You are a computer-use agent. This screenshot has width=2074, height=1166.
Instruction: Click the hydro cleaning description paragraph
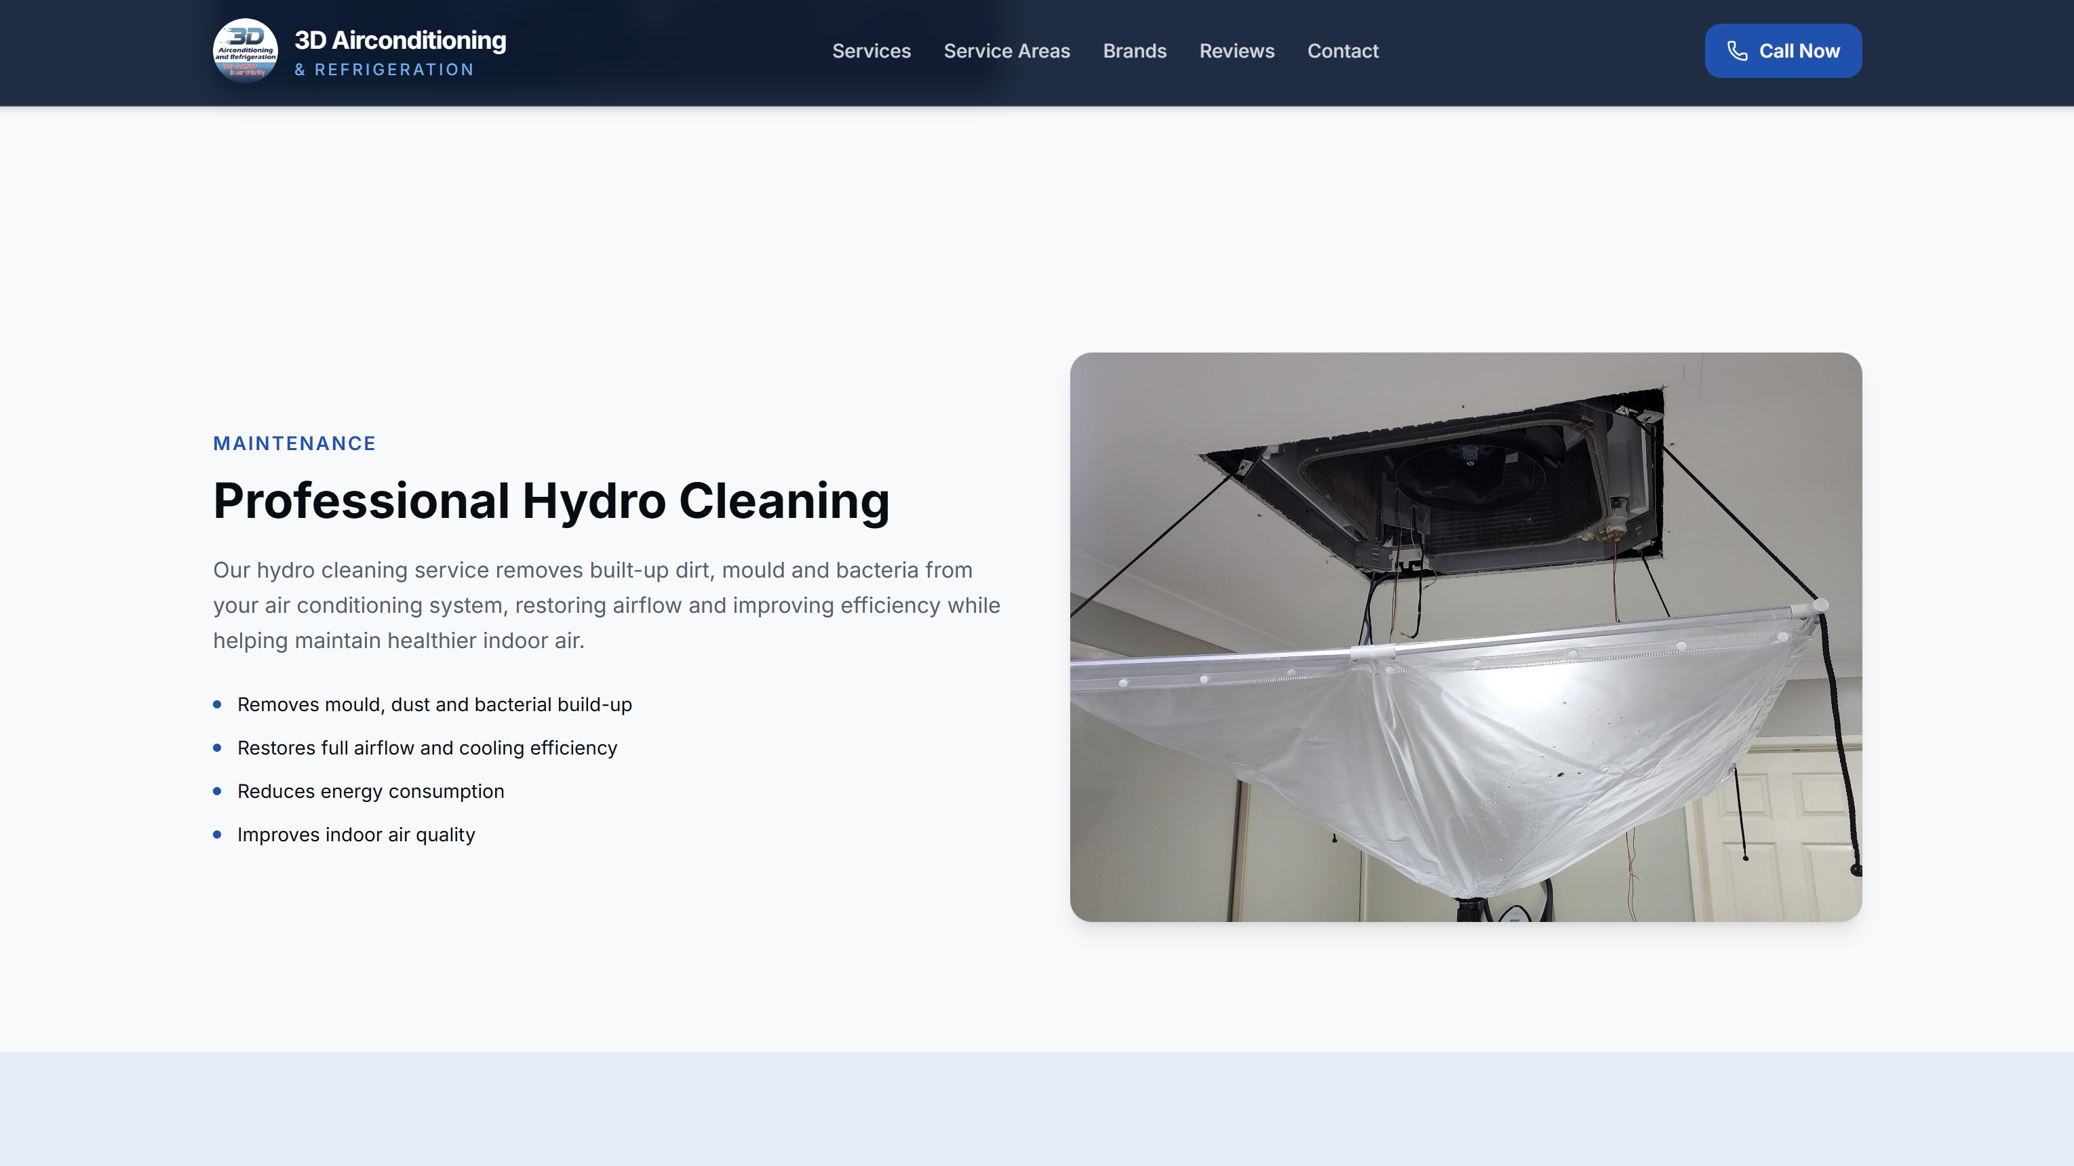[606, 605]
